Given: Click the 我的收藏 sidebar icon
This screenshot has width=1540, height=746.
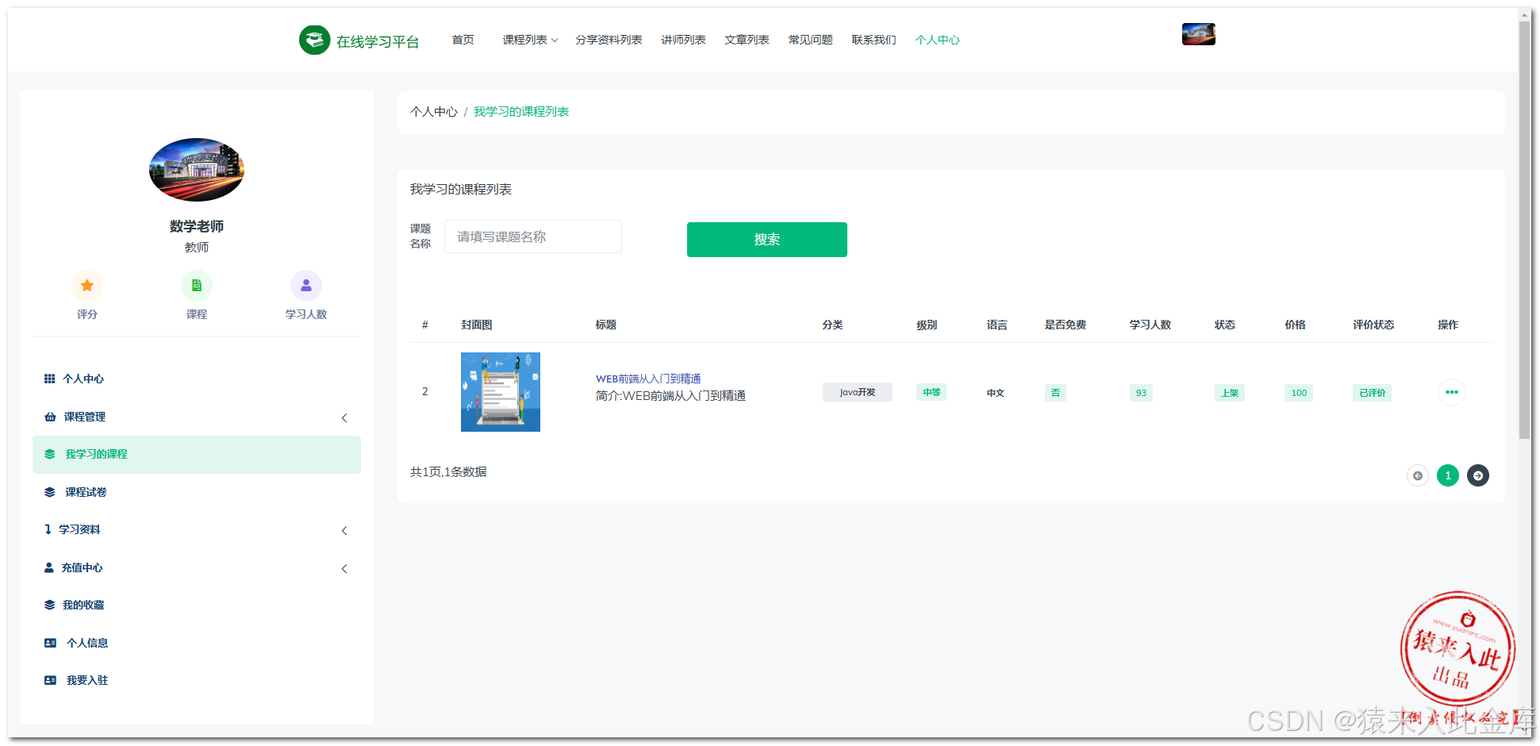Looking at the screenshot, I should pos(49,604).
